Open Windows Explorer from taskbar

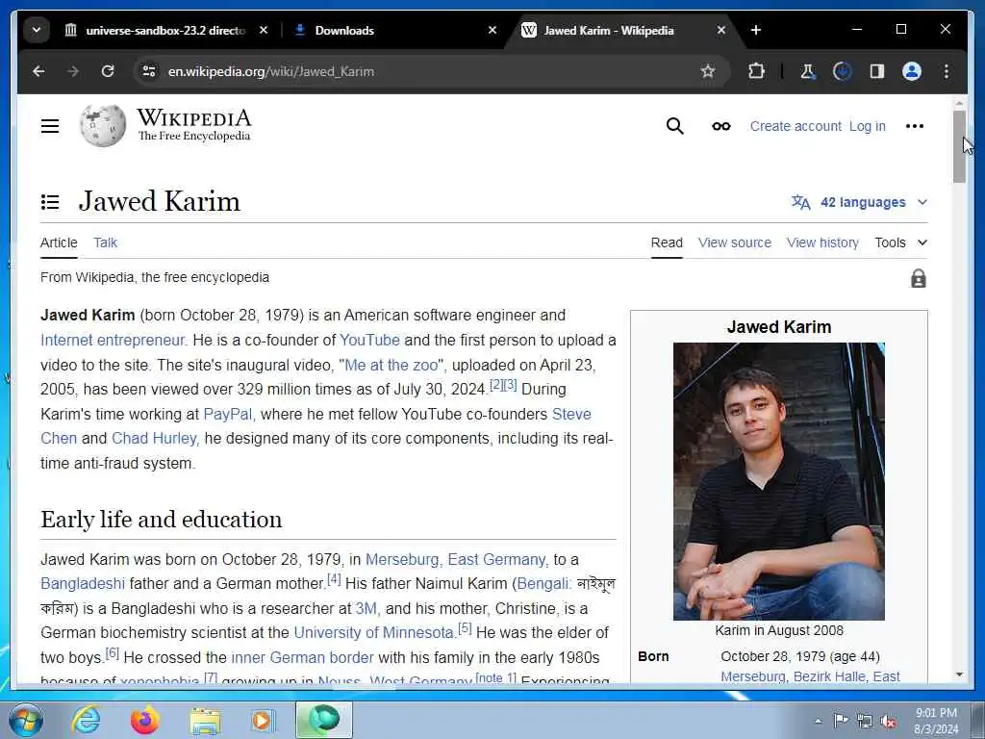point(205,720)
